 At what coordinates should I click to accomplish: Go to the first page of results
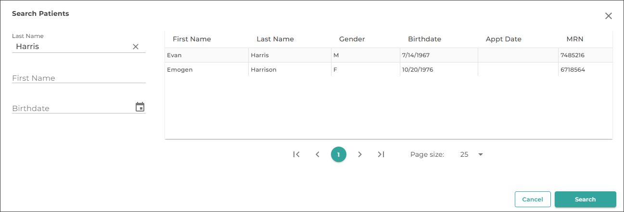click(x=296, y=154)
